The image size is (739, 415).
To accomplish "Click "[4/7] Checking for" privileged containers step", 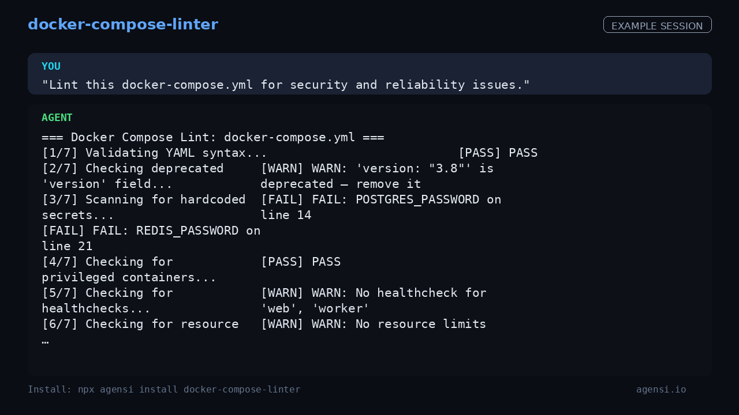I will (x=107, y=262).
